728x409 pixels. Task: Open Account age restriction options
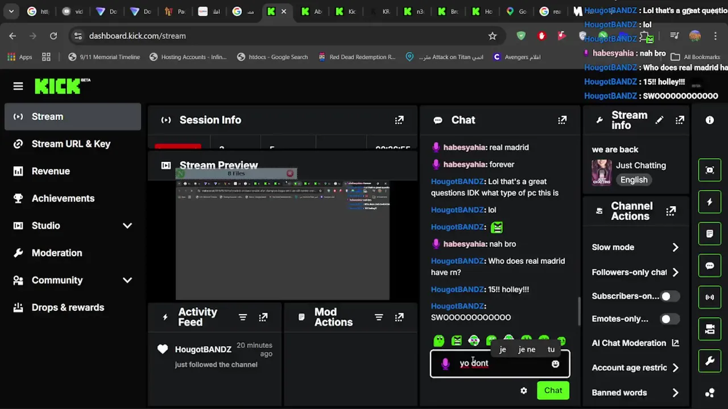pos(635,368)
